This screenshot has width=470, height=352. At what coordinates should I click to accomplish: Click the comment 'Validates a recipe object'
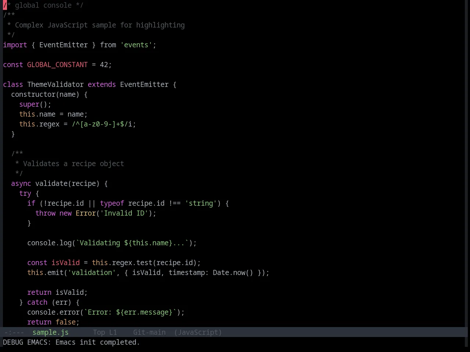tap(73, 164)
